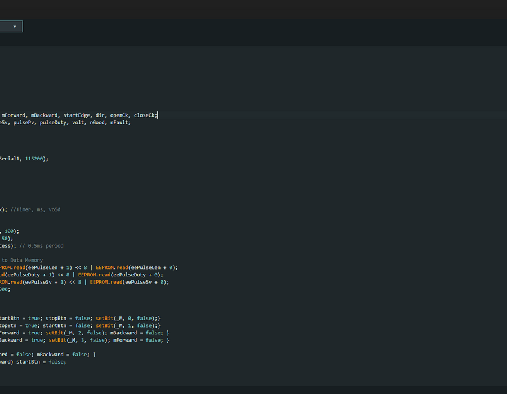Click the numeric value '100'
The width and height of the screenshot is (507, 394).
8,231
